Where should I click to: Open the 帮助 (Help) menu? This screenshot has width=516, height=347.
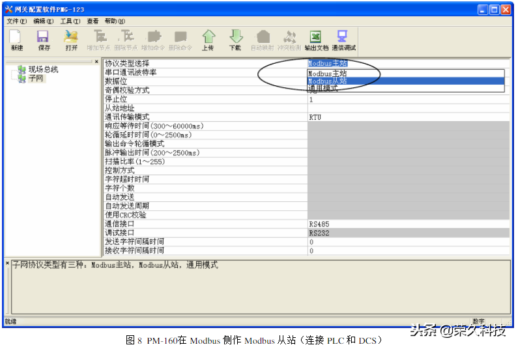click(114, 21)
